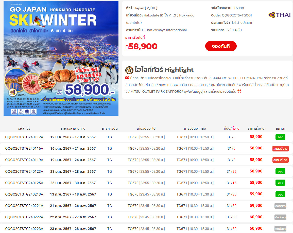Select tour code QQGO2CTSTG240116A

[x=24, y=148]
